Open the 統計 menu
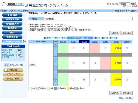 click(12, 33)
